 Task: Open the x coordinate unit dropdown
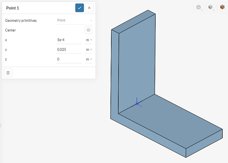pos(89,40)
